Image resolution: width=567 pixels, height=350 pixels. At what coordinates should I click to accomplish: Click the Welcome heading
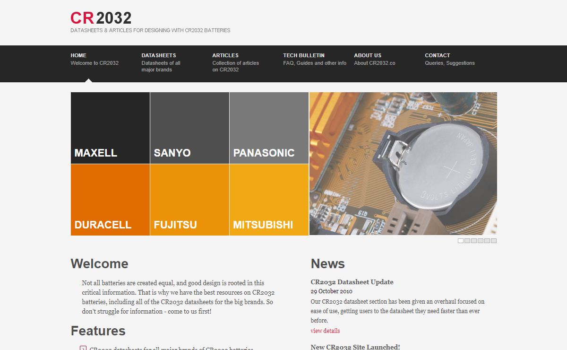[99, 263]
